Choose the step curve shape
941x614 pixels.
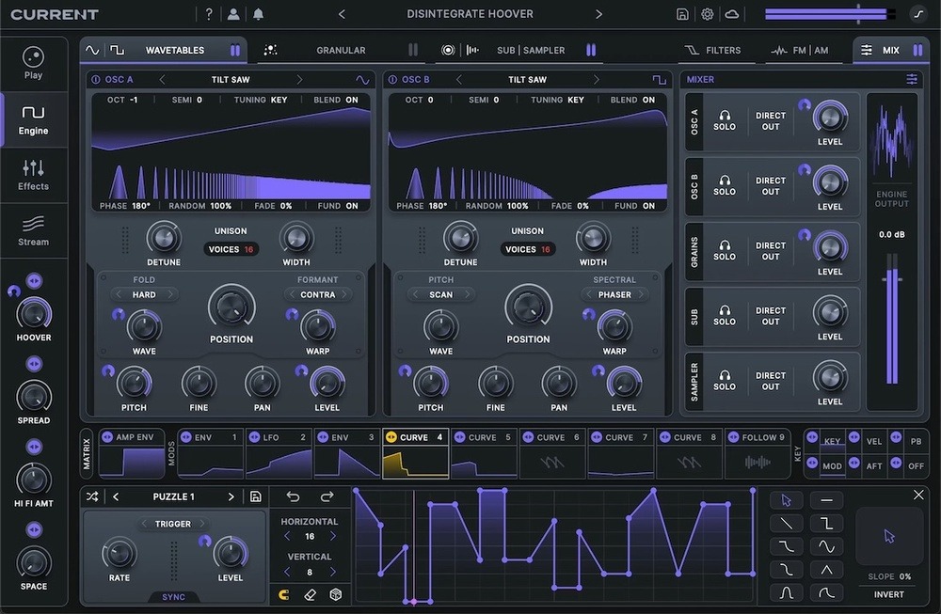tap(826, 524)
